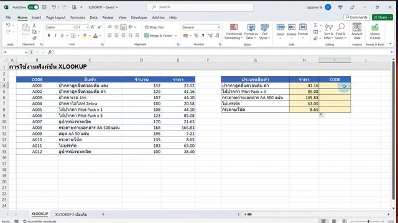Click the AutoSum sigma icon
This screenshot has height=223, width=398.
pyautogui.click(x=315, y=25)
